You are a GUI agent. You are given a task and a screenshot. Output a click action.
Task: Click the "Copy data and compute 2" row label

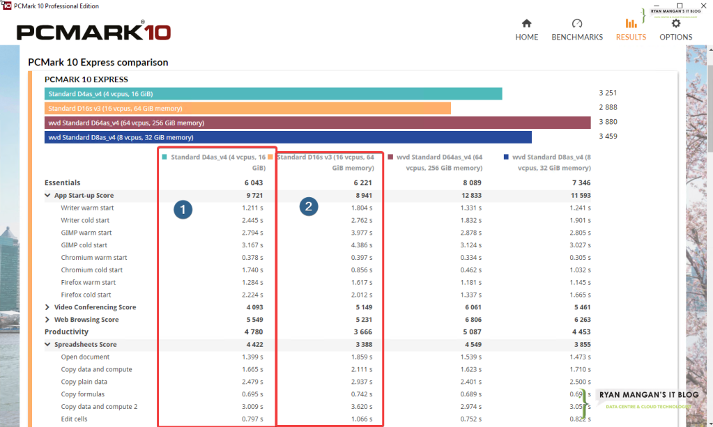coord(99,407)
